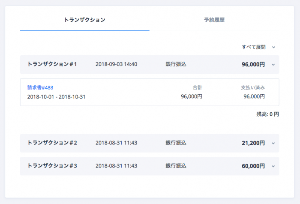Click 銀行振込 in the トランザクション#2 row

click(176, 143)
